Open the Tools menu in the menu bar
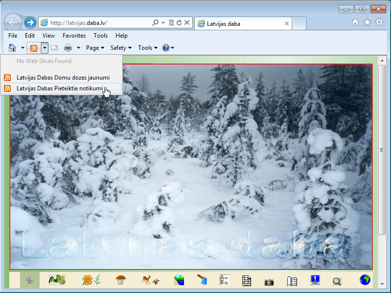The image size is (391, 293). [x=100, y=36]
